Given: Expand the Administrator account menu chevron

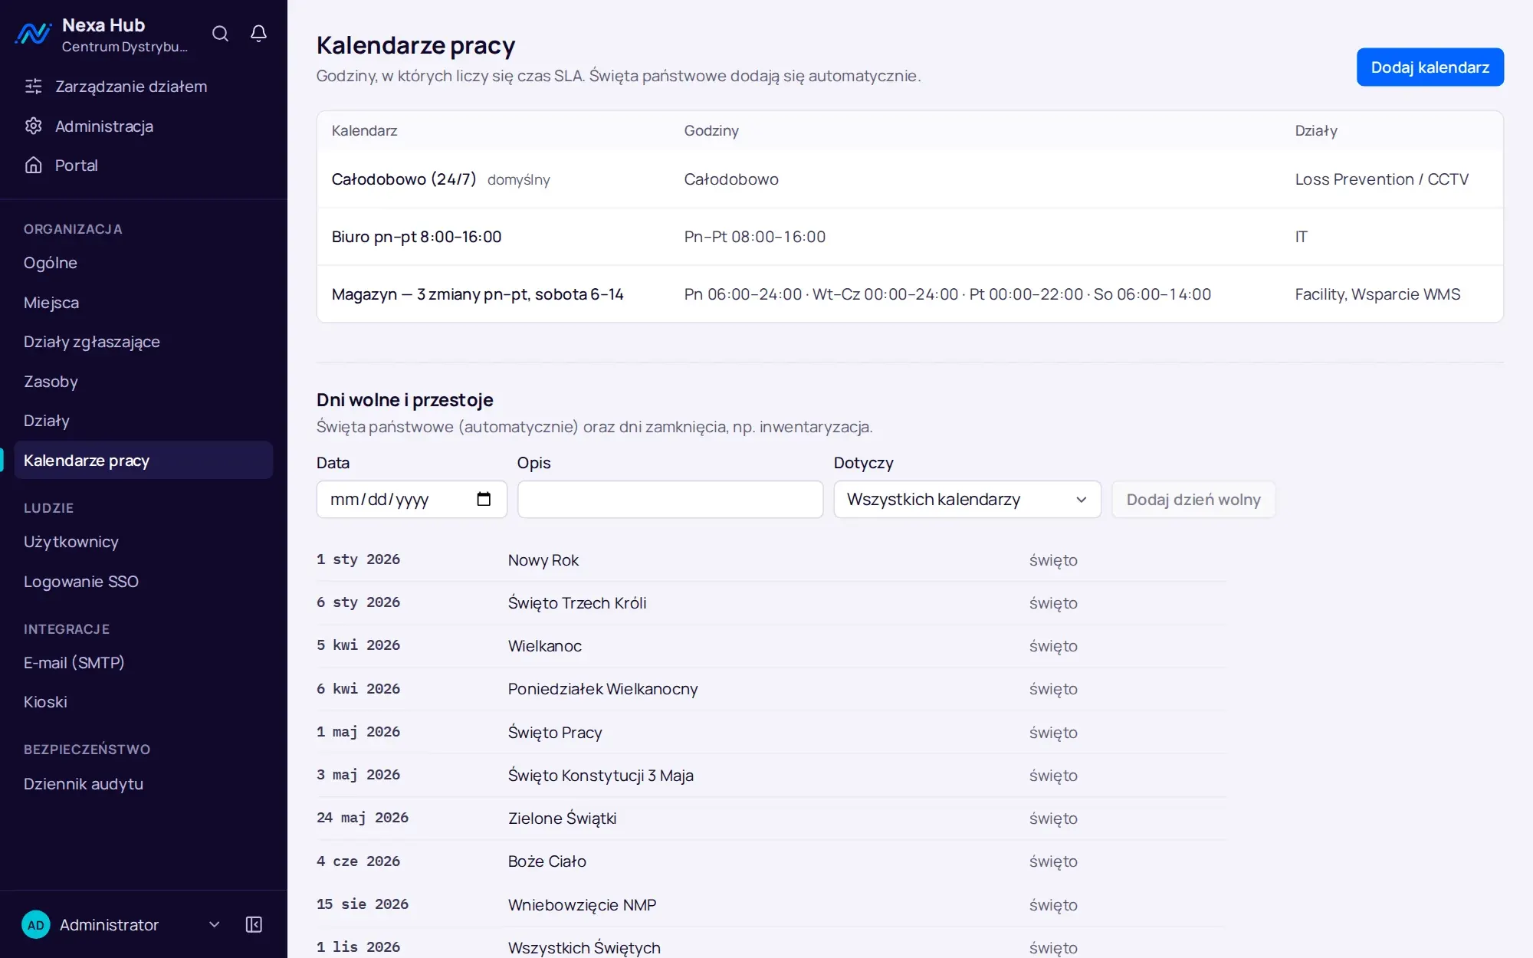Looking at the screenshot, I should (x=215, y=924).
